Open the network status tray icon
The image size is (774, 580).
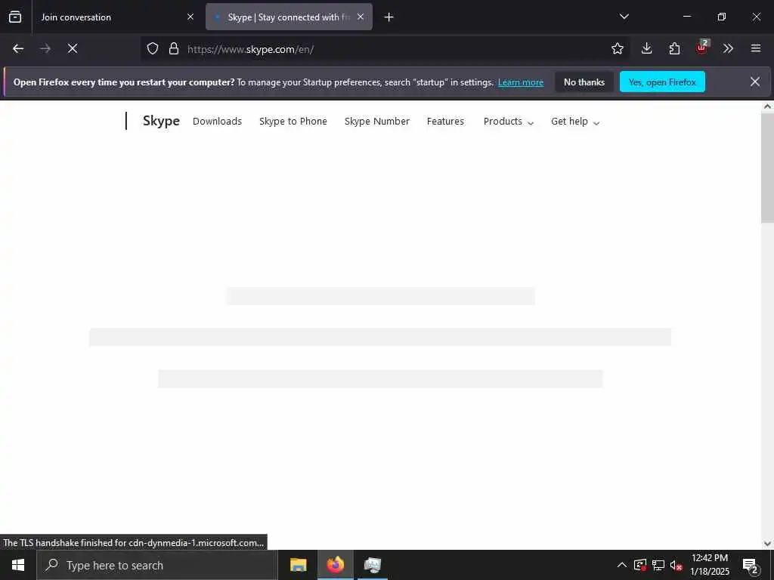point(658,565)
